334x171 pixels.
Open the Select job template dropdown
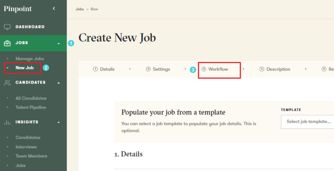[308, 122]
